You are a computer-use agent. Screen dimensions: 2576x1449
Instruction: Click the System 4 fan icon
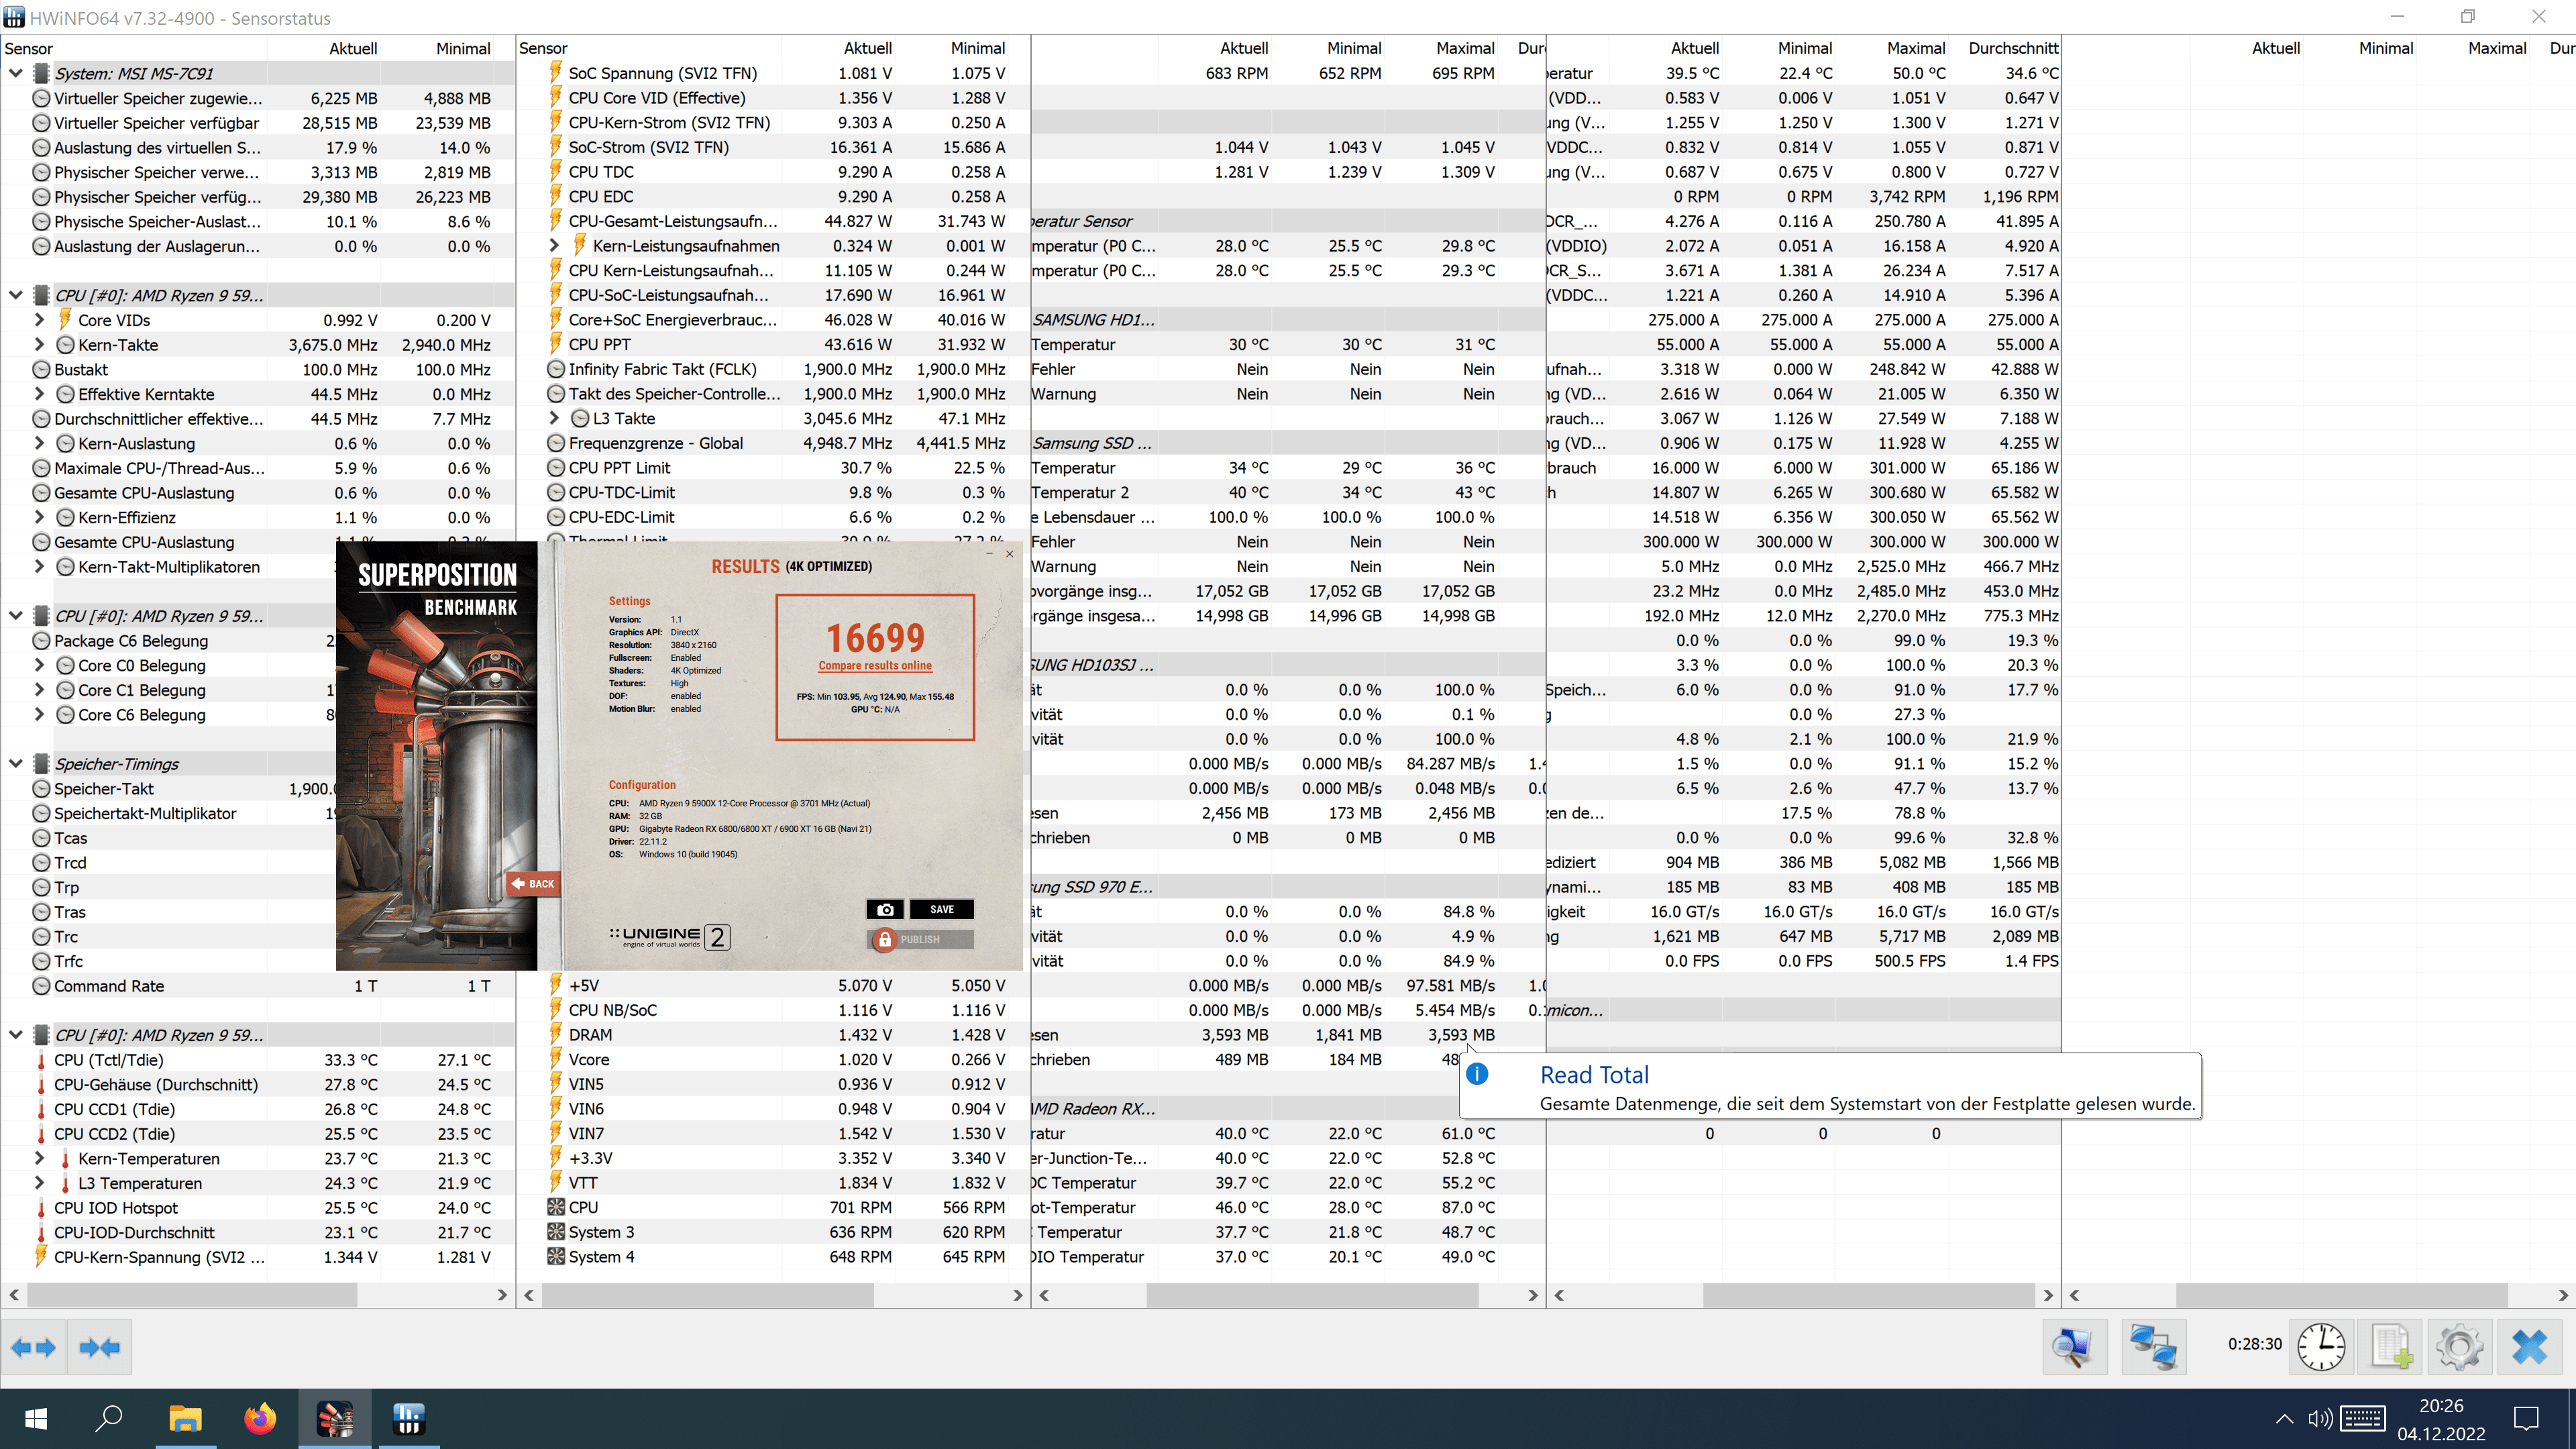[556, 1256]
